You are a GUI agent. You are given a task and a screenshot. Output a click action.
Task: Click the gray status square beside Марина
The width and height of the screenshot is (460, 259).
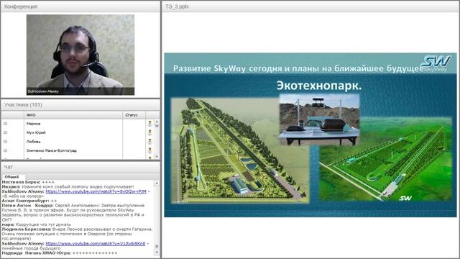click(x=5, y=124)
